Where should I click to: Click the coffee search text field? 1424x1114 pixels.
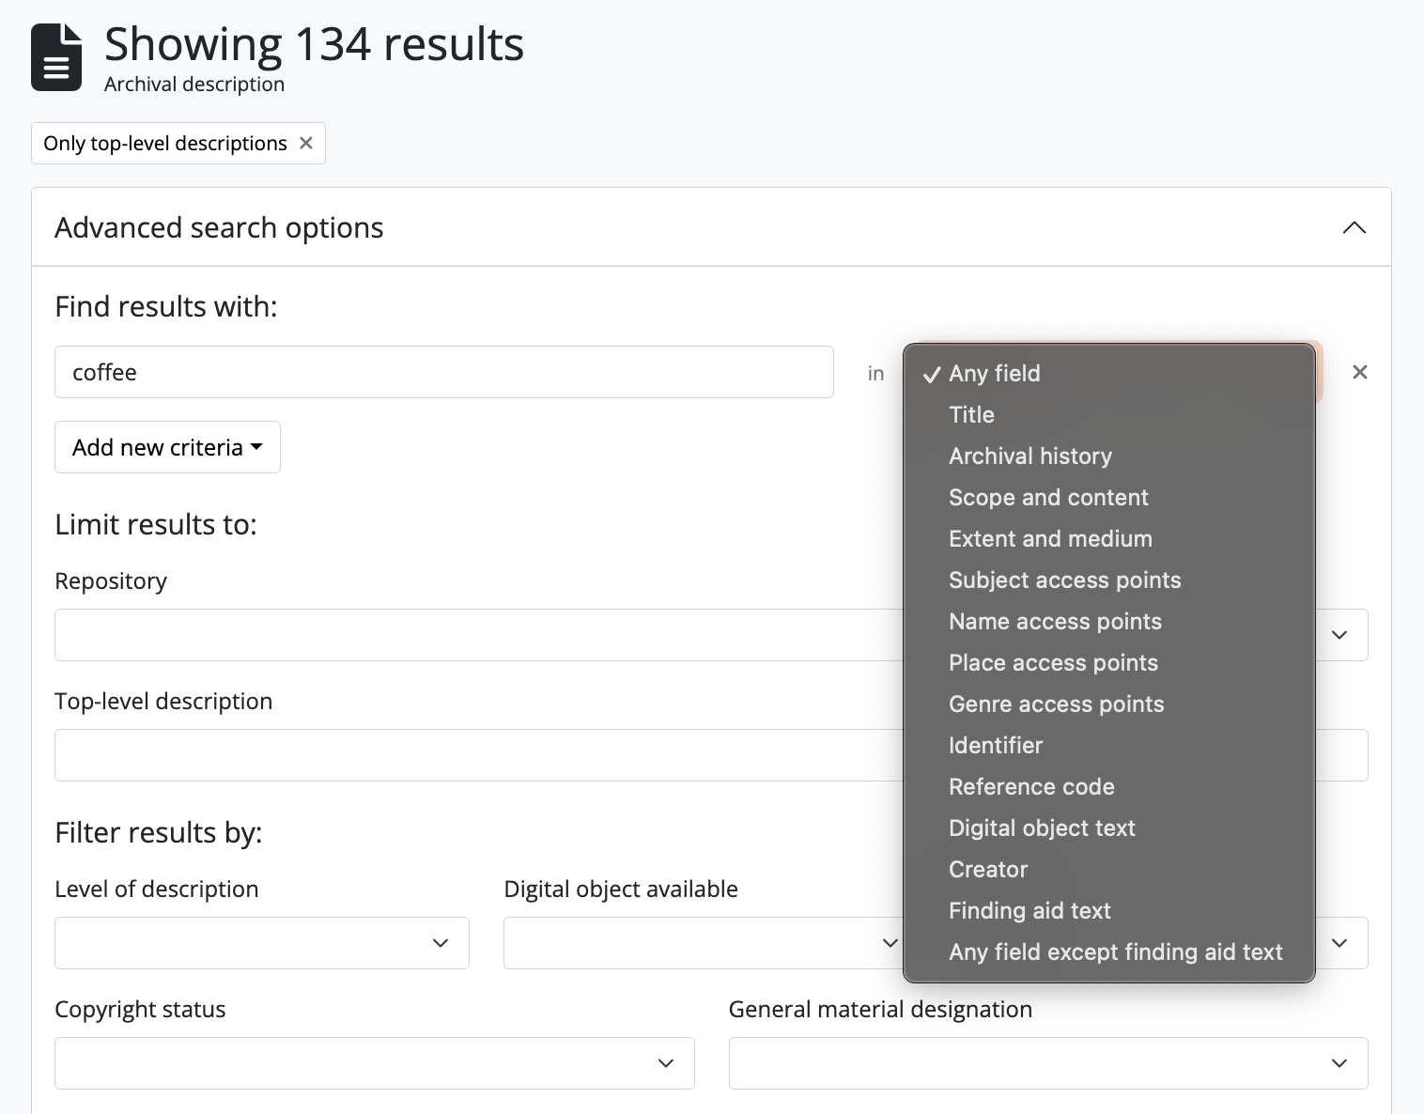click(443, 372)
